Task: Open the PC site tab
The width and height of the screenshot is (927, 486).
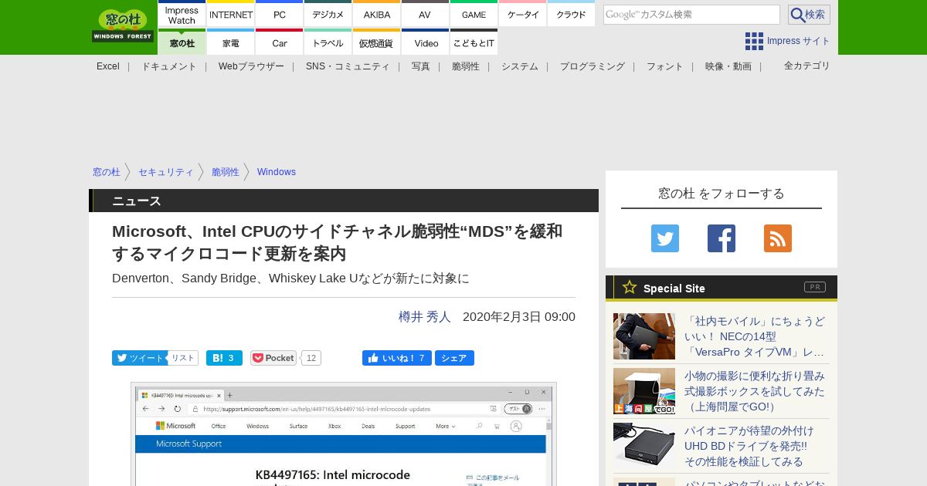Action: 279,15
